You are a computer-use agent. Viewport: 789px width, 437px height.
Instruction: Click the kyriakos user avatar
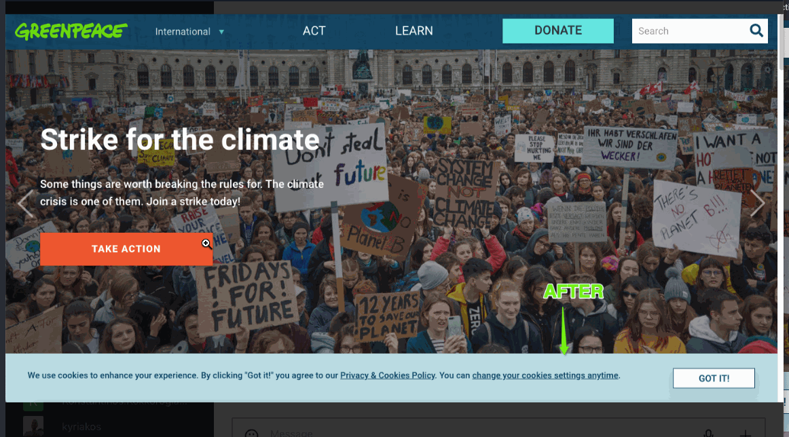pyautogui.click(x=33, y=426)
